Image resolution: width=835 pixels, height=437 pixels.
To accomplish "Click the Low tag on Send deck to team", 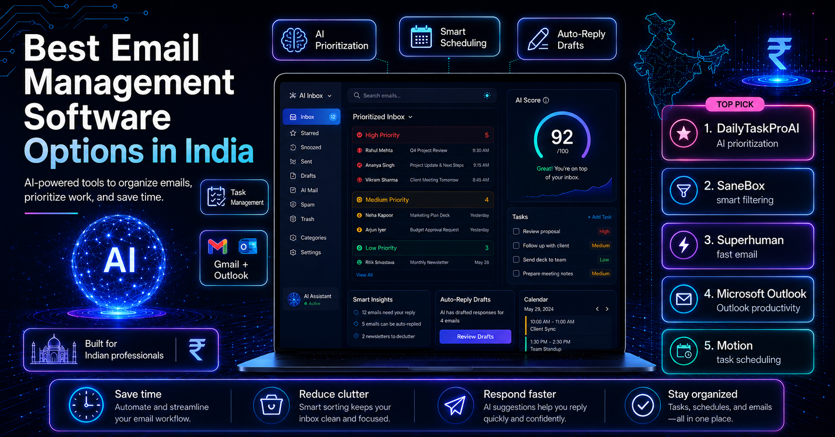I will tap(604, 260).
